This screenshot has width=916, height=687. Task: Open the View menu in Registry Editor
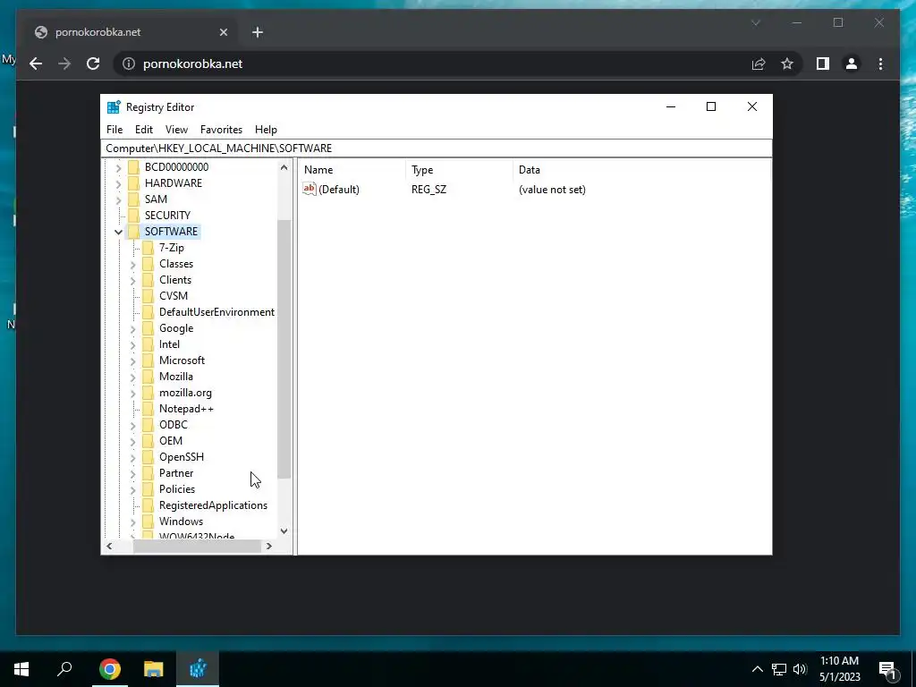176,130
